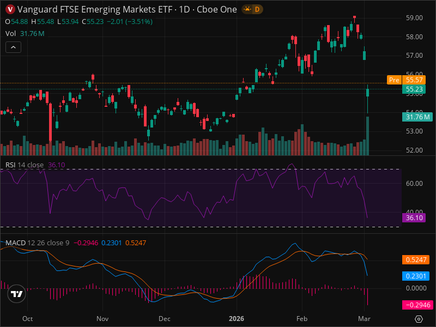Click the signal 0.5247 legend value

[x=136, y=243]
